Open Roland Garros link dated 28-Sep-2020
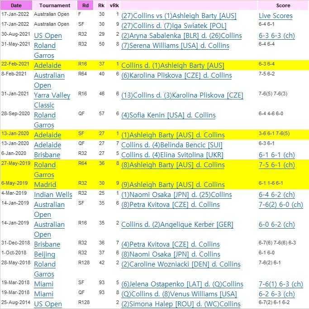 click(45, 120)
